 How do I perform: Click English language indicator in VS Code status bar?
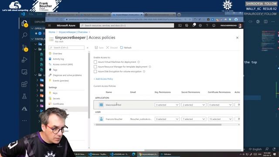pos(255,149)
